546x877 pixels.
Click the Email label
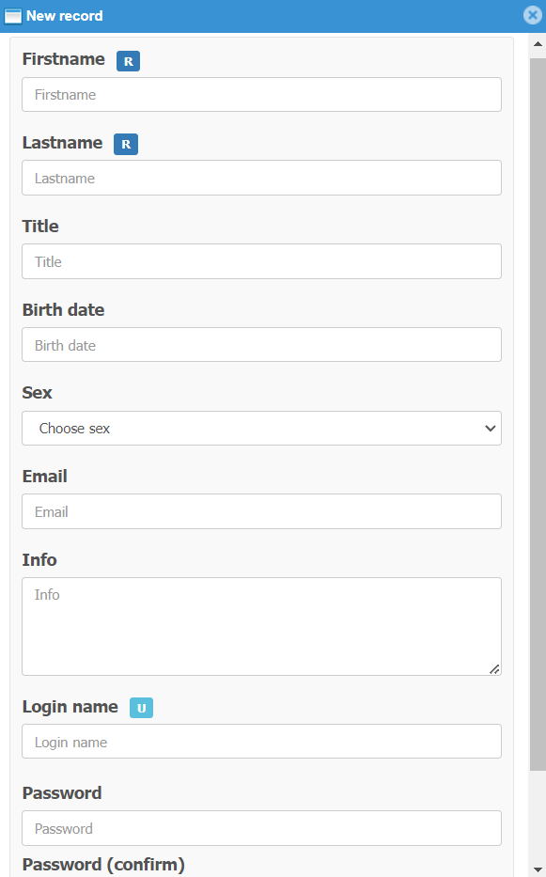pos(45,477)
